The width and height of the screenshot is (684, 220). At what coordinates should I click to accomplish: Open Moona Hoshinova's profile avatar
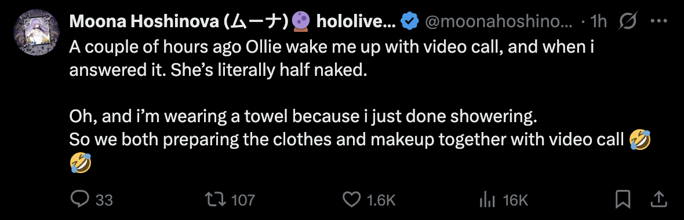tap(35, 32)
